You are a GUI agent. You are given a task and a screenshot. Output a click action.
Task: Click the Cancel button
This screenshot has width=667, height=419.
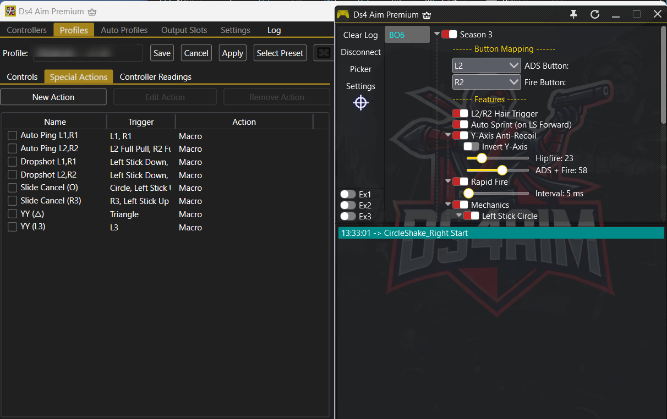pyautogui.click(x=196, y=53)
